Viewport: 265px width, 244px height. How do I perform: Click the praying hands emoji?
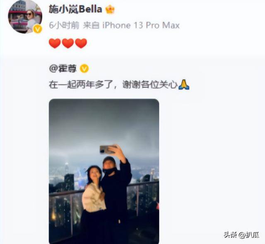click(184, 85)
